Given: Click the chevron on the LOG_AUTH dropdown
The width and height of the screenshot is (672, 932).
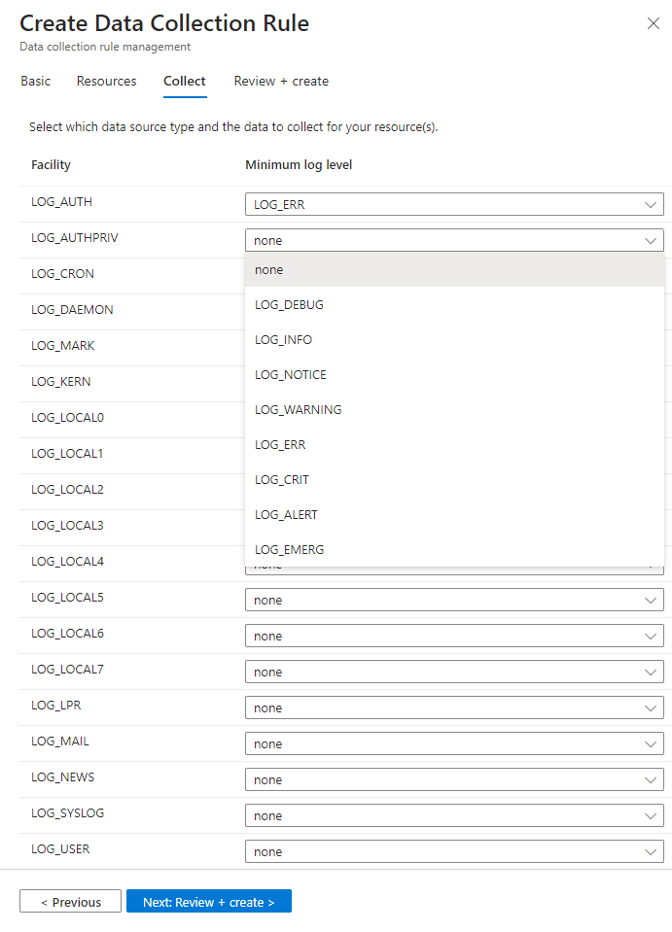Looking at the screenshot, I should [652, 204].
